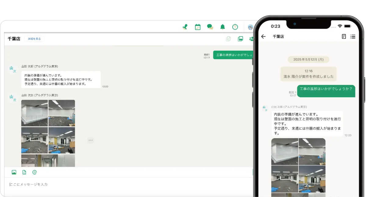Click the 山次 avatar beside the photo grid
366x197 pixels.
click(13, 98)
